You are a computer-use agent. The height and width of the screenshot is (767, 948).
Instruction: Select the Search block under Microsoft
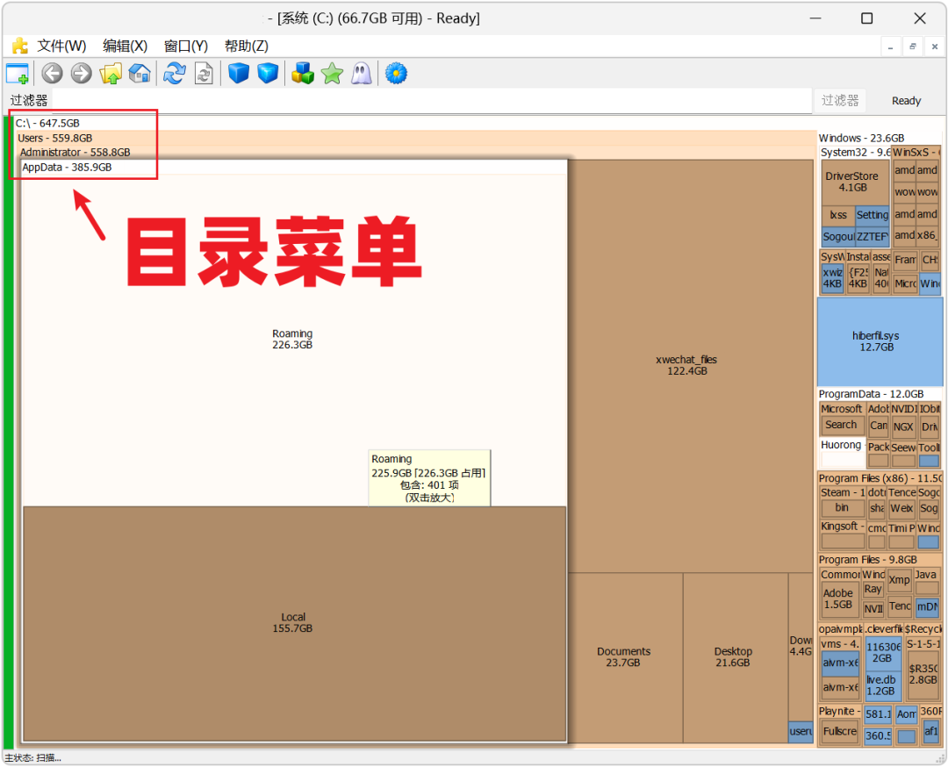(x=841, y=425)
